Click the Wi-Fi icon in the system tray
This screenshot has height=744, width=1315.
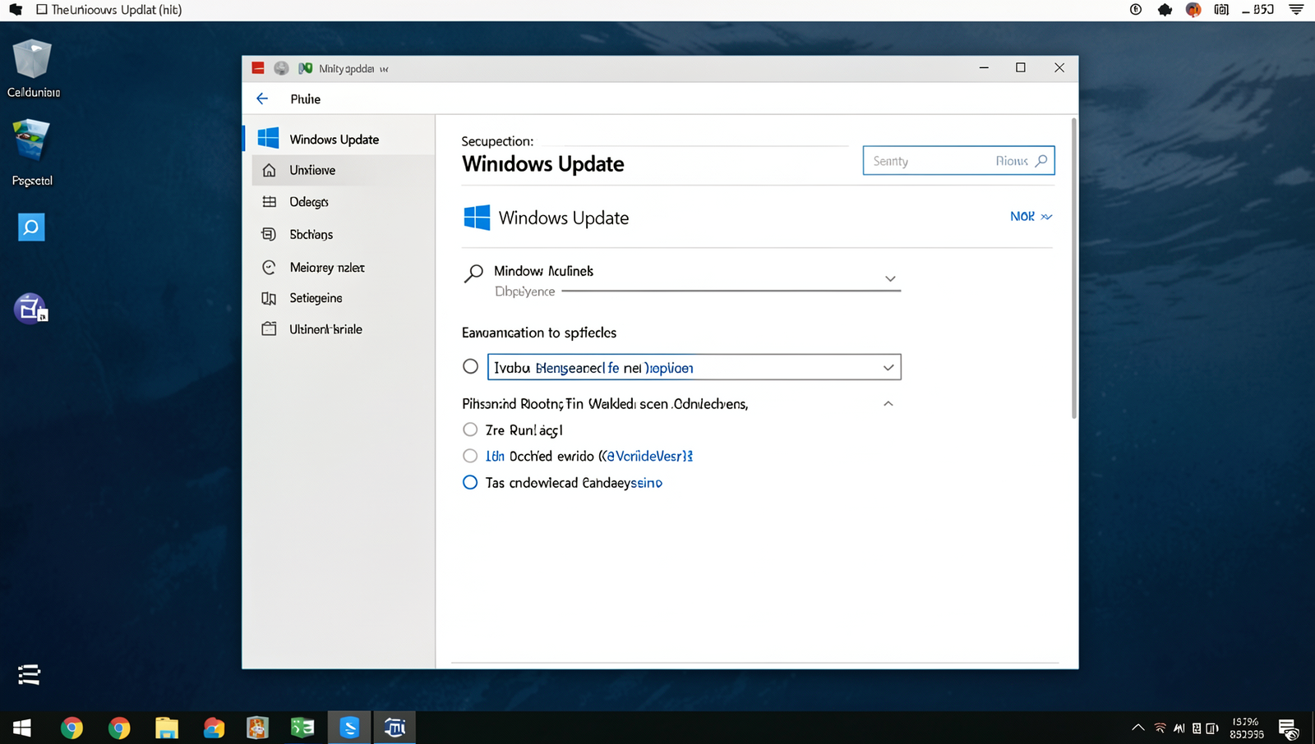[x=1160, y=728]
